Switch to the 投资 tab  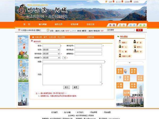132,25
